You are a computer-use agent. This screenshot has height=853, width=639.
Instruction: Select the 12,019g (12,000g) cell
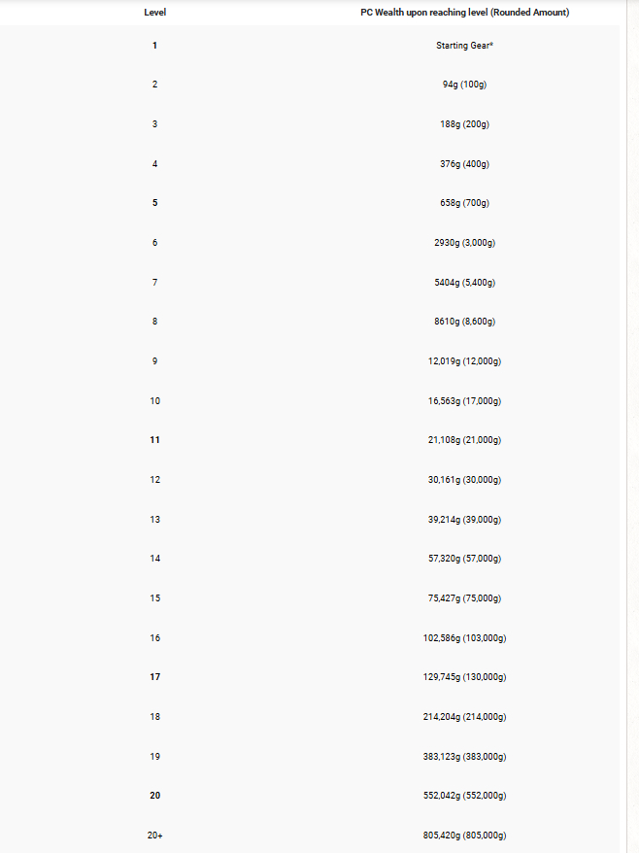click(x=464, y=361)
